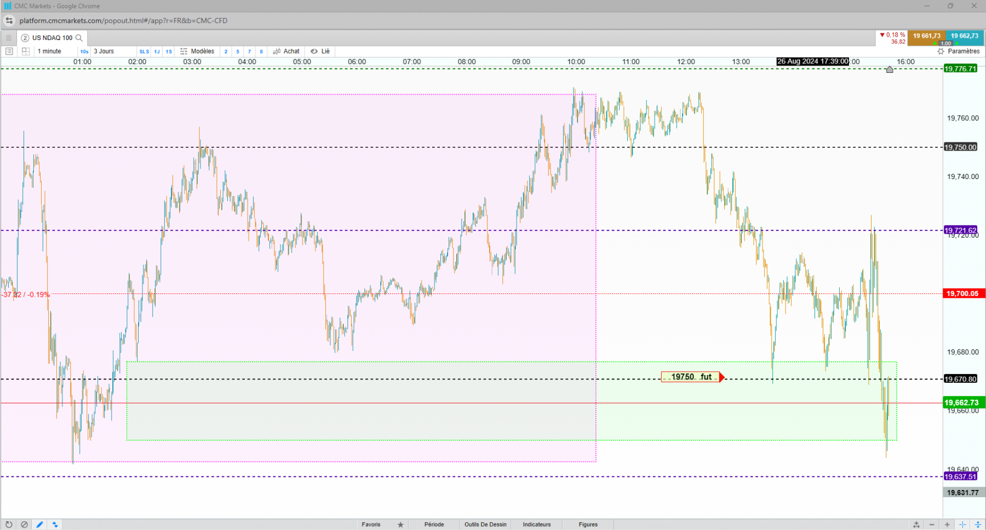
Task: Open the Période tab
Action: pos(434,525)
